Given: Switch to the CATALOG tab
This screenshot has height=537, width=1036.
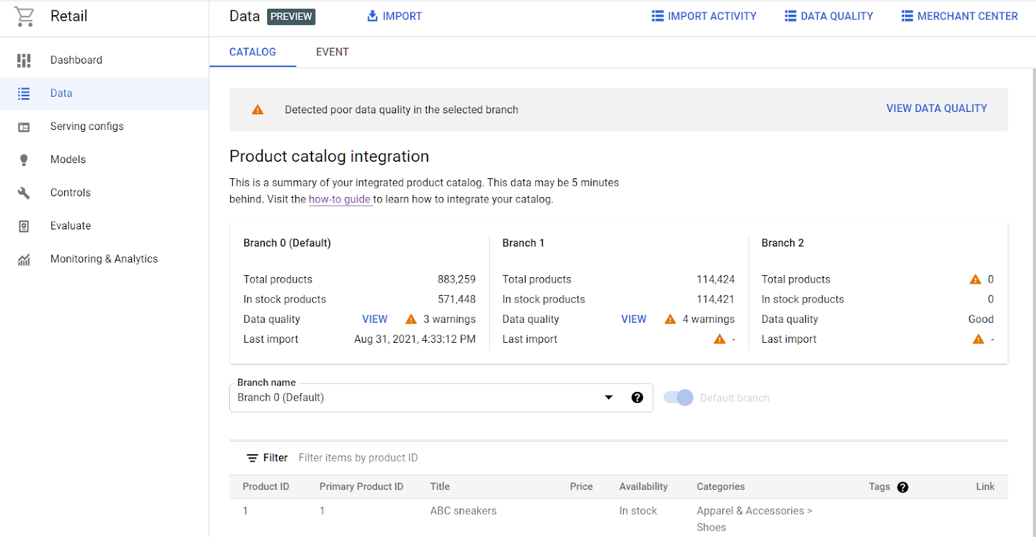Looking at the screenshot, I should [253, 52].
